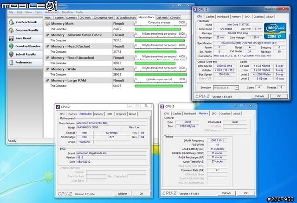The image size is (297, 203).
Task: Click the MAXIMUS V GENE model field
Action: [98, 127]
